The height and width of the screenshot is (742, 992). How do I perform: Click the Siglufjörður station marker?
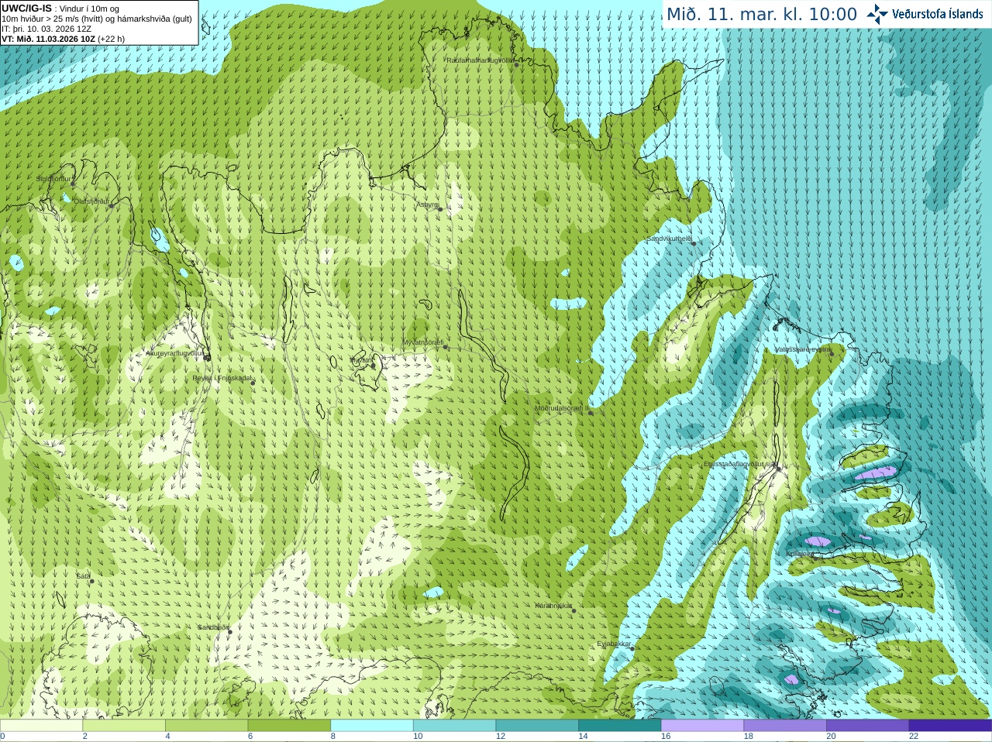pos(73,184)
